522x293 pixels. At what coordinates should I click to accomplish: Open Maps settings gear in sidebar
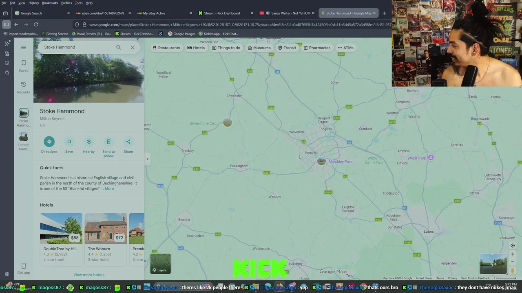pos(7,274)
